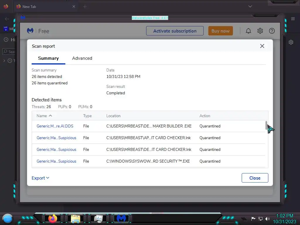This screenshot has width=300, height=225.
Task: Click the Close button in scan report
Action: coord(255,178)
